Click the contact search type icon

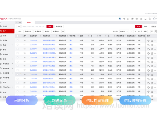click(19, 27)
